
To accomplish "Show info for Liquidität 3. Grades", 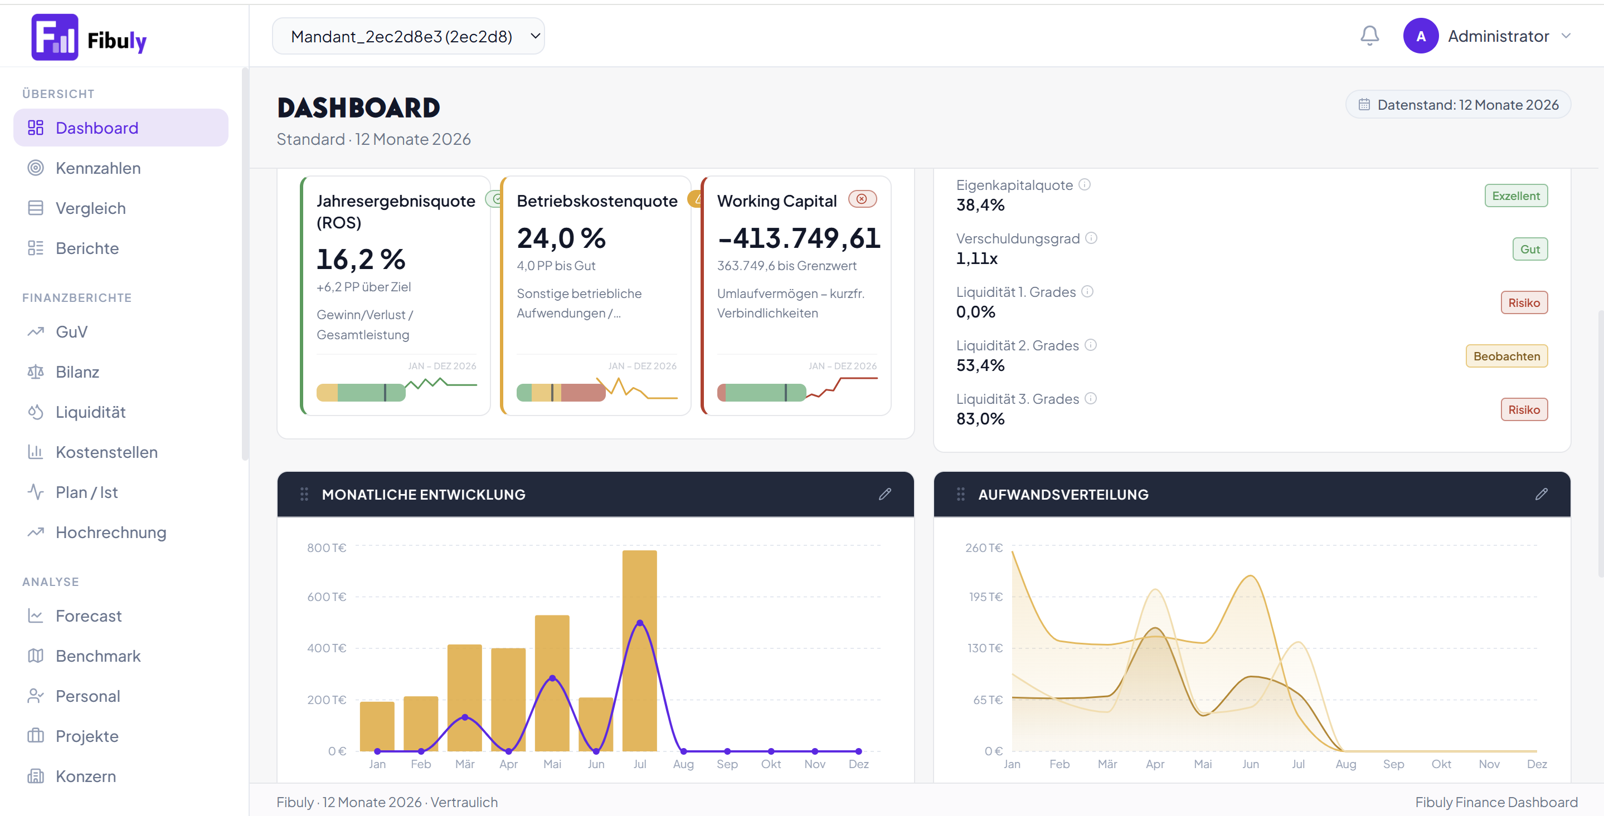I will click(1090, 399).
